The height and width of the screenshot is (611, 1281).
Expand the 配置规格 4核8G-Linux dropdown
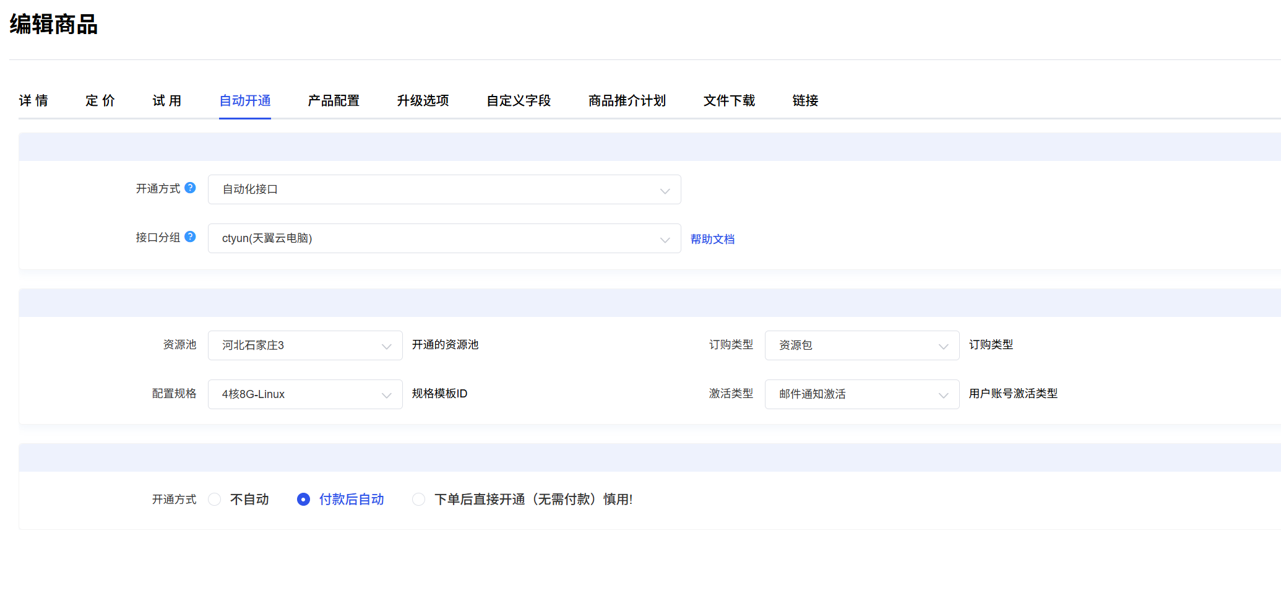point(304,394)
